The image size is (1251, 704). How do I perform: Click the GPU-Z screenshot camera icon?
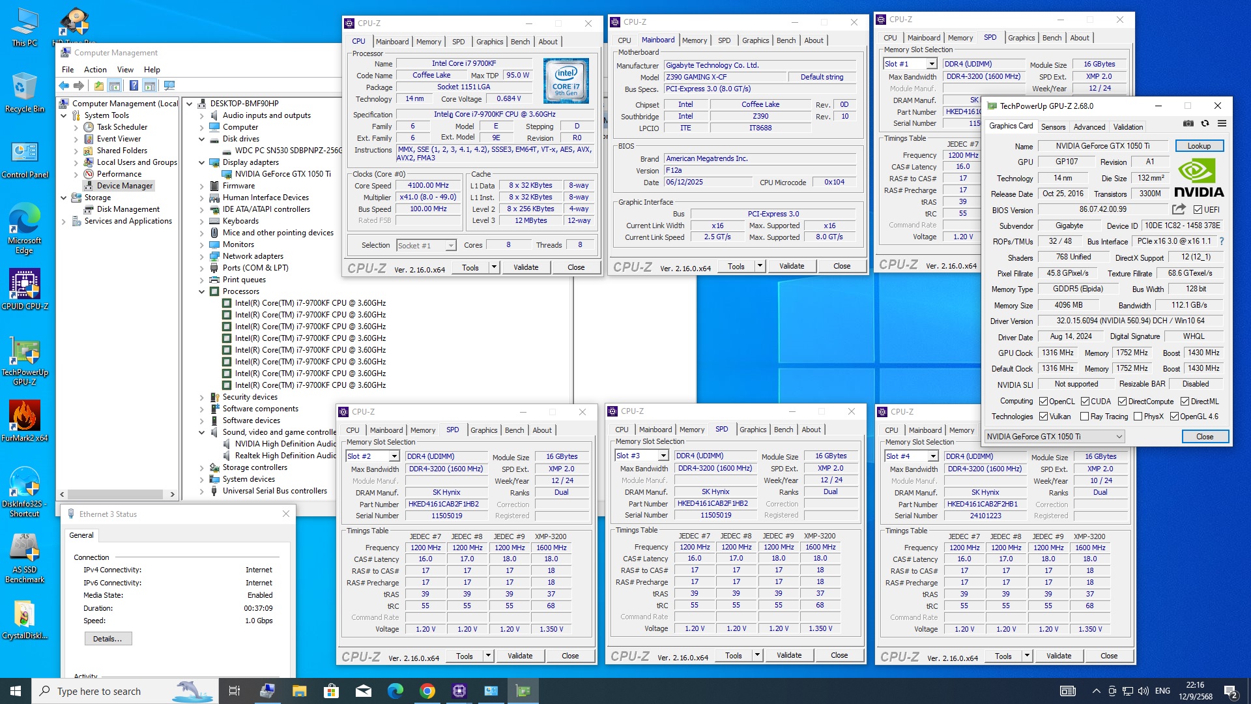(x=1188, y=124)
